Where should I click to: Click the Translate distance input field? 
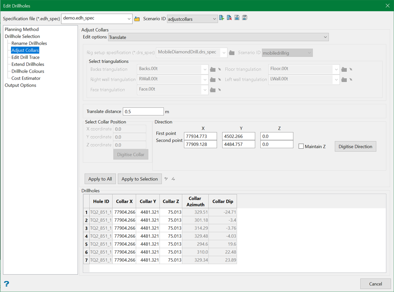pos(143,112)
